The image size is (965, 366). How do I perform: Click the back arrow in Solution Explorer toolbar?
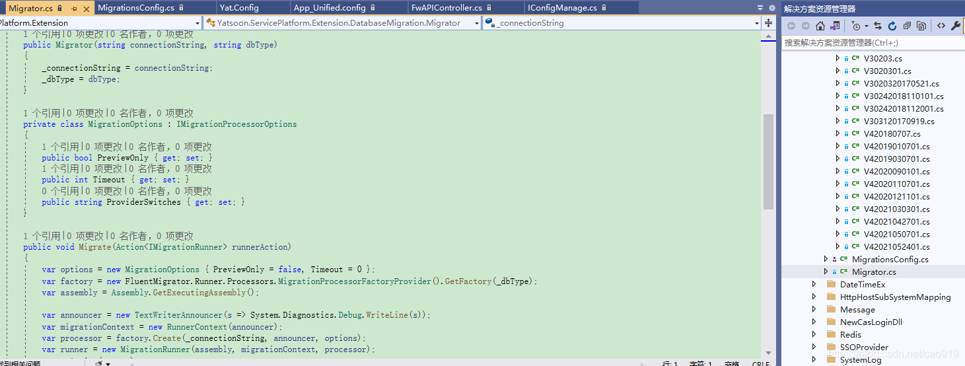[x=791, y=26]
